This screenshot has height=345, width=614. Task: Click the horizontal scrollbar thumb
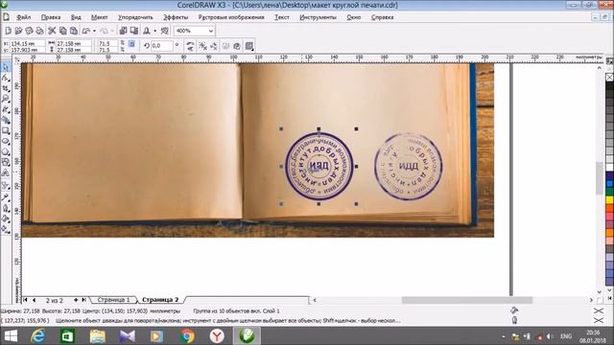pos(467,300)
